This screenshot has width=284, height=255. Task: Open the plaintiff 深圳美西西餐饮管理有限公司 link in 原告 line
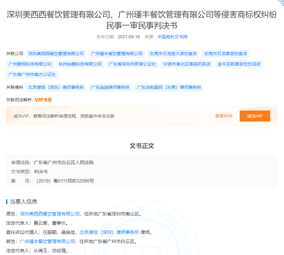coord(50,214)
